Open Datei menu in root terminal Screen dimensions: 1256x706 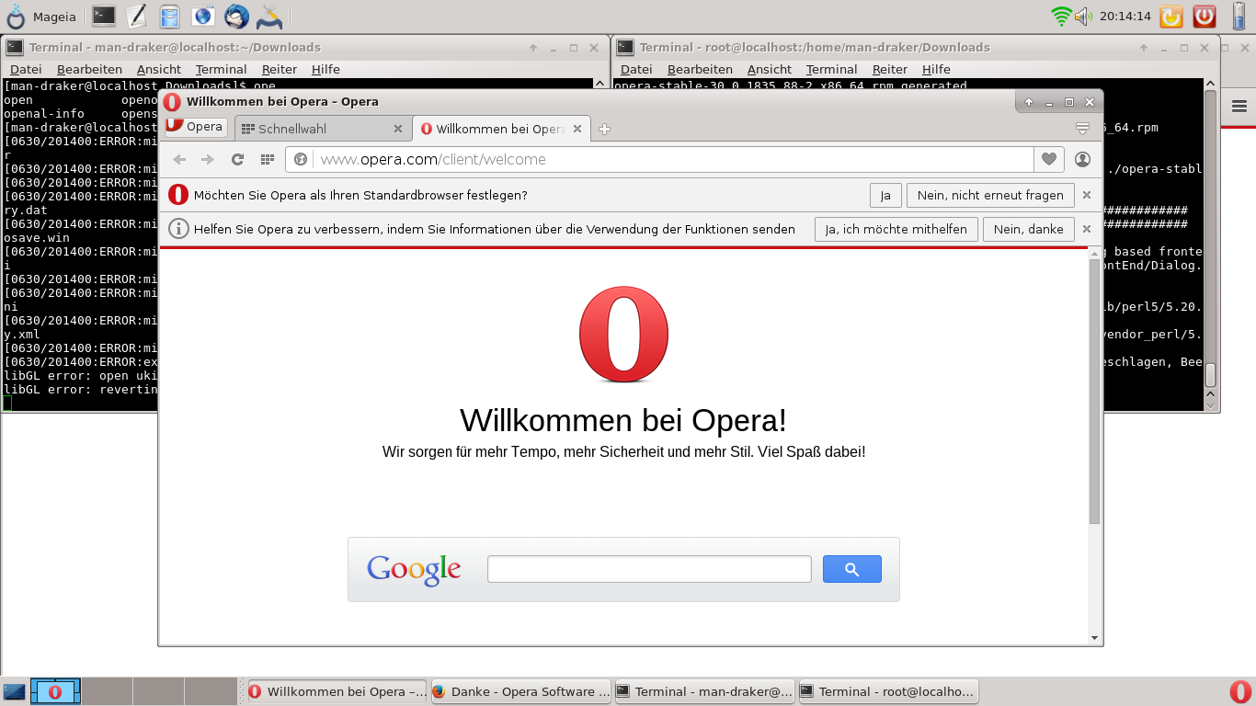tap(636, 69)
